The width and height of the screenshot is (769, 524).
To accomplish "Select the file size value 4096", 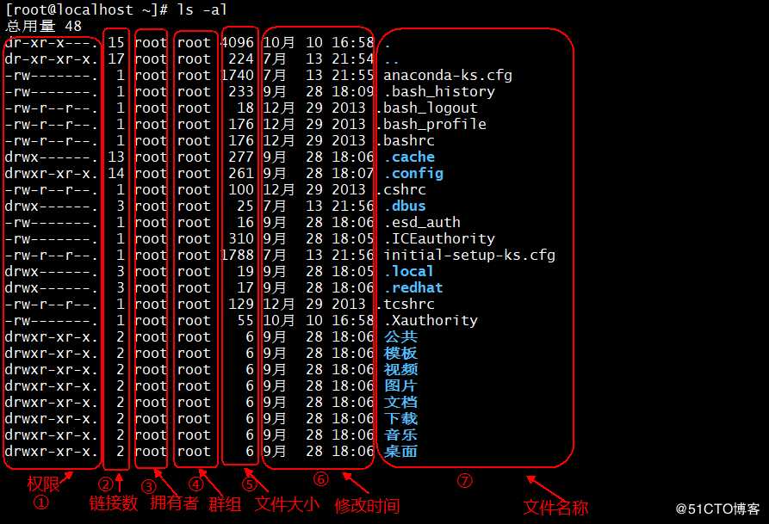I will (237, 43).
